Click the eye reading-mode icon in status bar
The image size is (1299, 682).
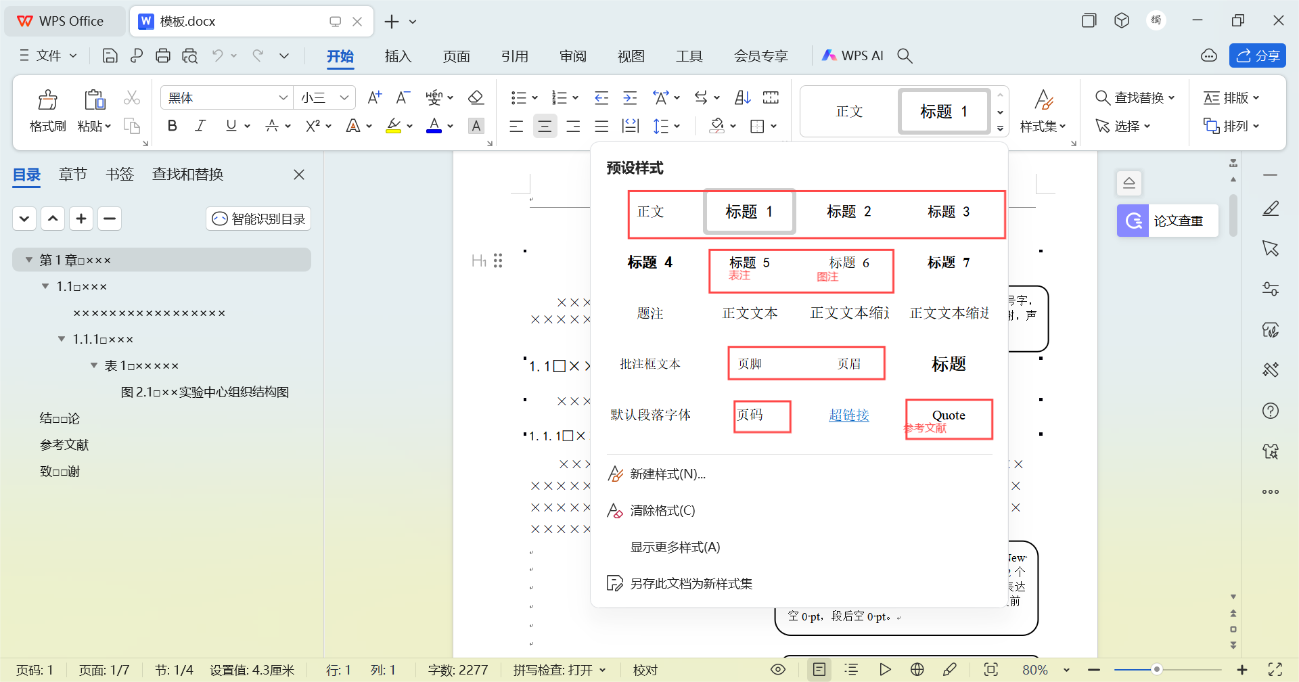click(x=778, y=670)
